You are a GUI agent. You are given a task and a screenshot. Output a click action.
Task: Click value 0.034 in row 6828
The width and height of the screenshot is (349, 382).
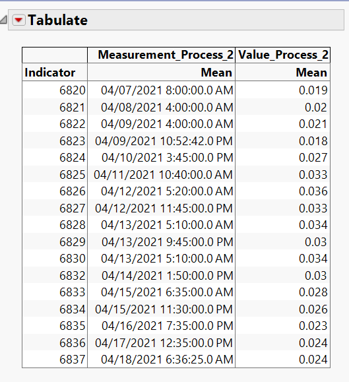313,225
